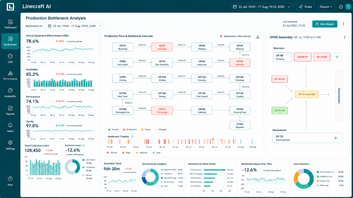This screenshot has width=353, height=198.
Task: Click the calendar icon in header date range
Action: [234, 7]
